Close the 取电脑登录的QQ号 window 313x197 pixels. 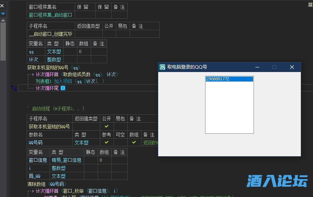pyautogui.click(x=292, y=67)
